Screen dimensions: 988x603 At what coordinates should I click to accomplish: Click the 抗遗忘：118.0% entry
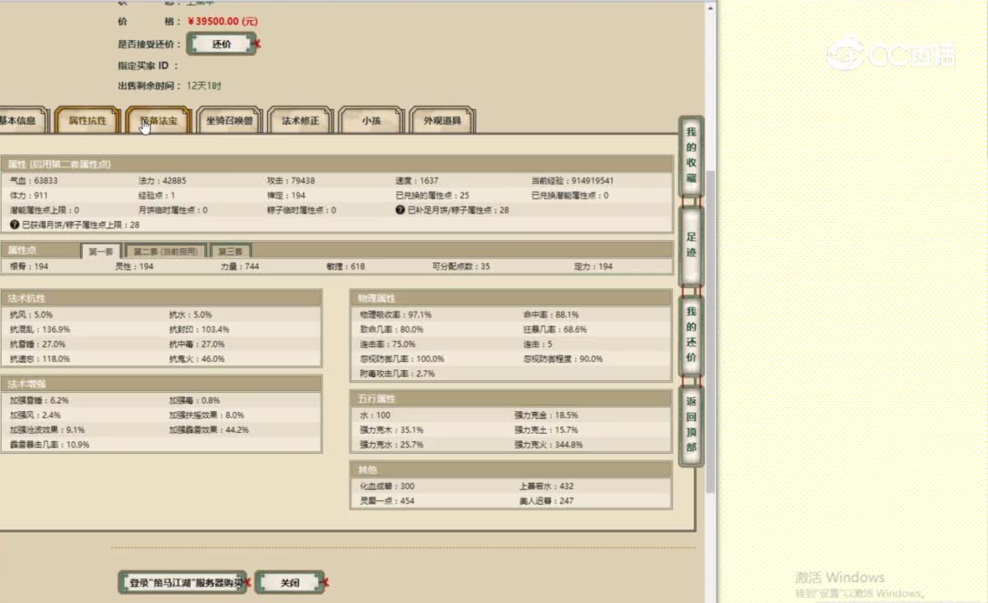39,359
